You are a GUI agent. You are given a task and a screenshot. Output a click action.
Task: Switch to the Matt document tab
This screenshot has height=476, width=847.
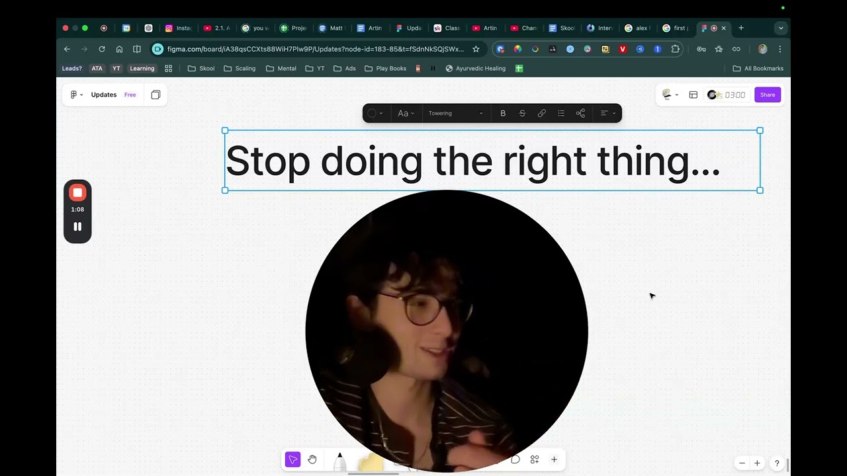[x=331, y=28]
